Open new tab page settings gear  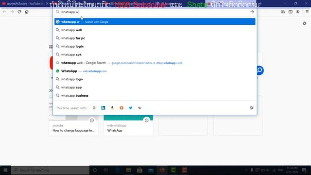click(305, 23)
